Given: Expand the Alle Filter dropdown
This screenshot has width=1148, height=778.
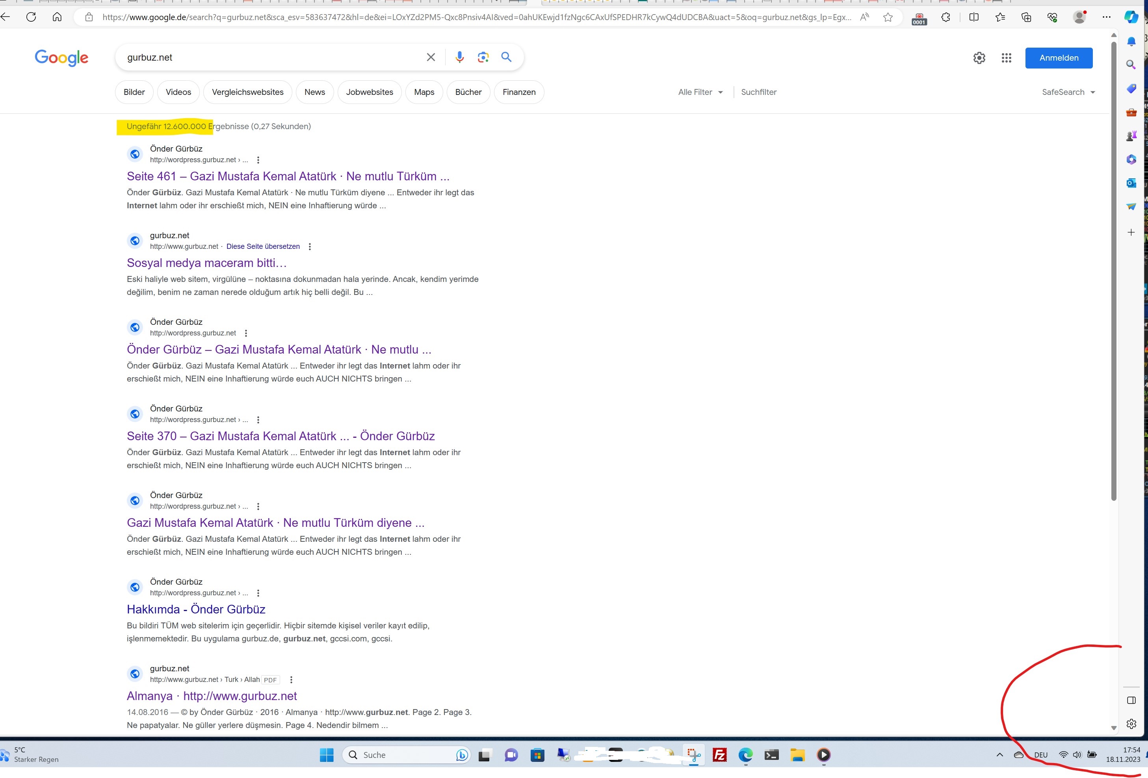Looking at the screenshot, I should 700,92.
